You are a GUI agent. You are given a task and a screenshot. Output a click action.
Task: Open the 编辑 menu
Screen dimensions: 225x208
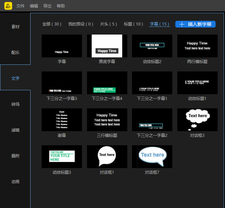(34, 6)
